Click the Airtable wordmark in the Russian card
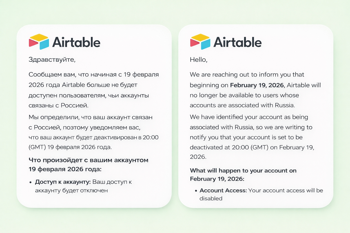This screenshot has height=233, width=350. [x=76, y=42]
